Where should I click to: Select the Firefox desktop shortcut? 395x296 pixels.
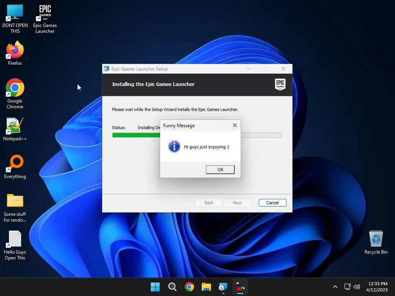(15, 53)
